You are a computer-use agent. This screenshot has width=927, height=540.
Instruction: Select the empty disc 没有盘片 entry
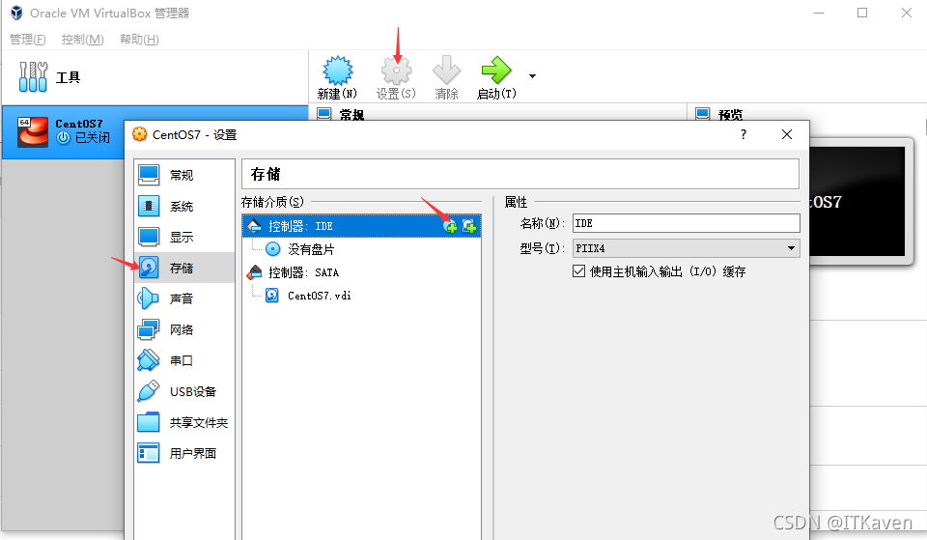coord(362,249)
